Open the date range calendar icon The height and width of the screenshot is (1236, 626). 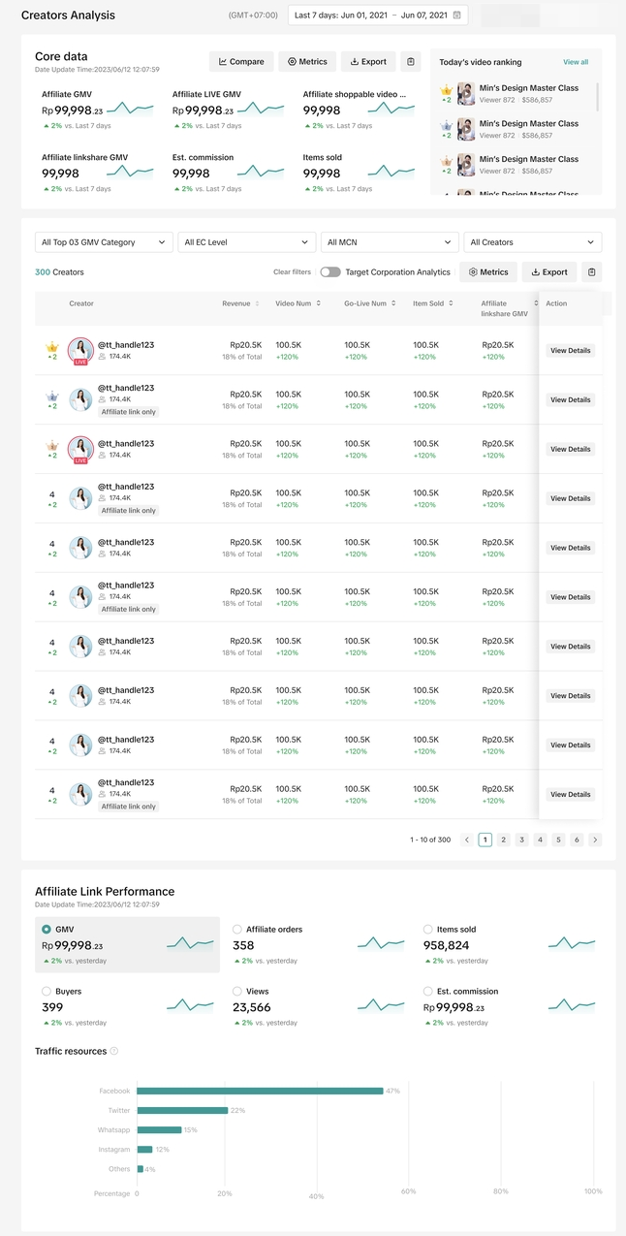[x=457, y=16]
